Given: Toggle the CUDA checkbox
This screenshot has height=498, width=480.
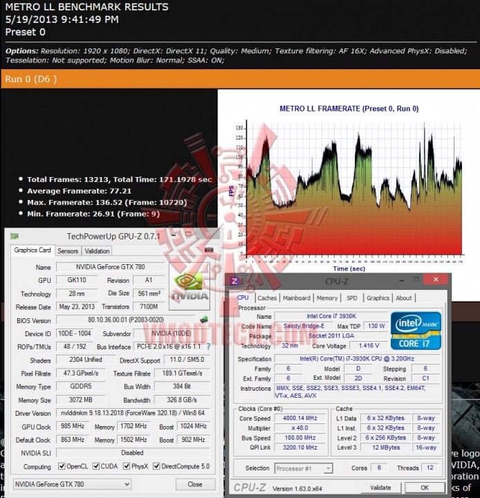Looking at the screenshot, I should tap(95, 466).
